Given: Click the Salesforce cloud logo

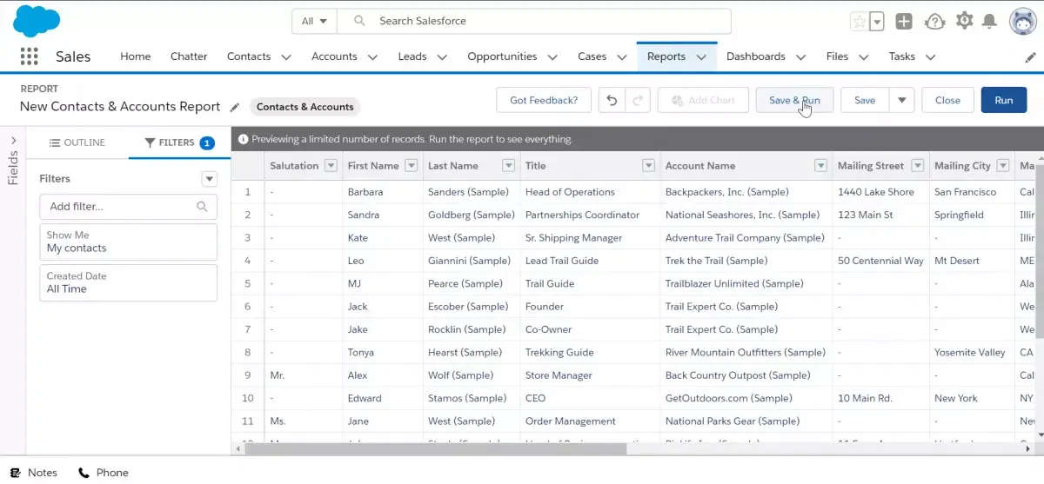Looking at the screenshot, I should [x=37, y=20].
